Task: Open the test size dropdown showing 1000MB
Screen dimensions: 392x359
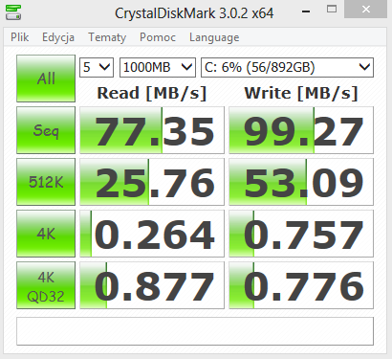Action: coord(158,67)
